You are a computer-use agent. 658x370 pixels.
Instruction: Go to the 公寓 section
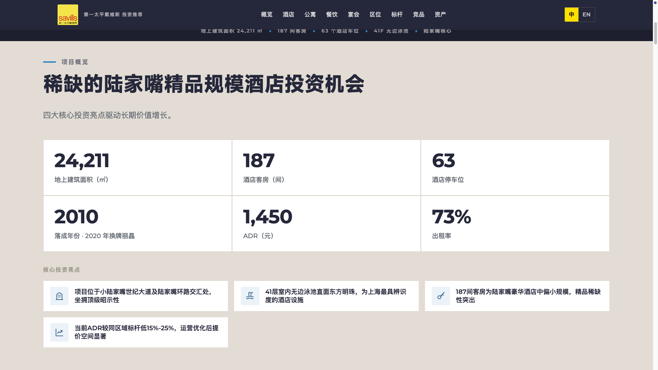pos(310,15)
